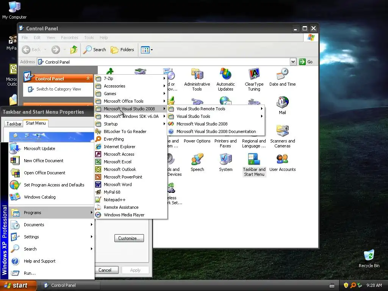Click the Control Panel address field
The width and height of the screenshot is (388, 291).
point(163,62)
